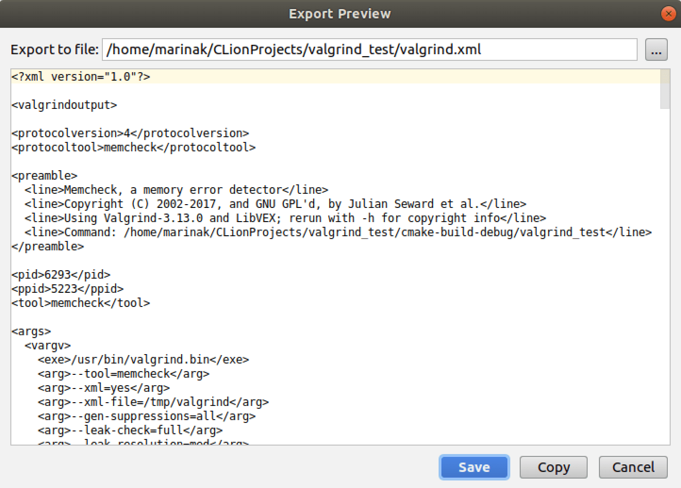The image size is (681, 488).
Task: Click the pid 6293 line
Action: pyautogui.click(x=61, y=274)
